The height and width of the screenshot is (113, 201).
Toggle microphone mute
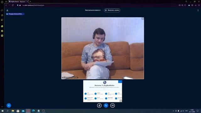[x=99, y=105]
